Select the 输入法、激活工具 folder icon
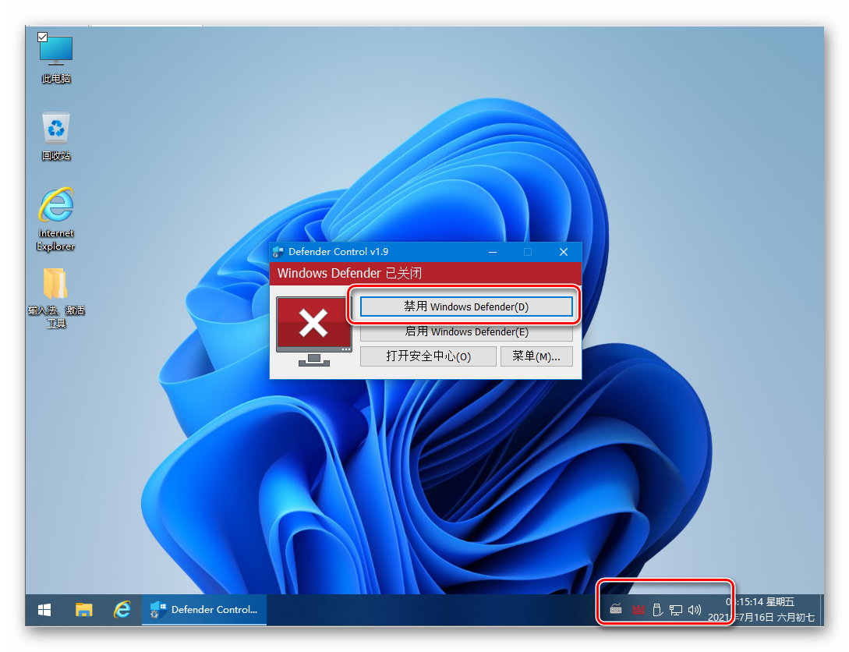The image size is (849, 652). (x=56, y=298)
